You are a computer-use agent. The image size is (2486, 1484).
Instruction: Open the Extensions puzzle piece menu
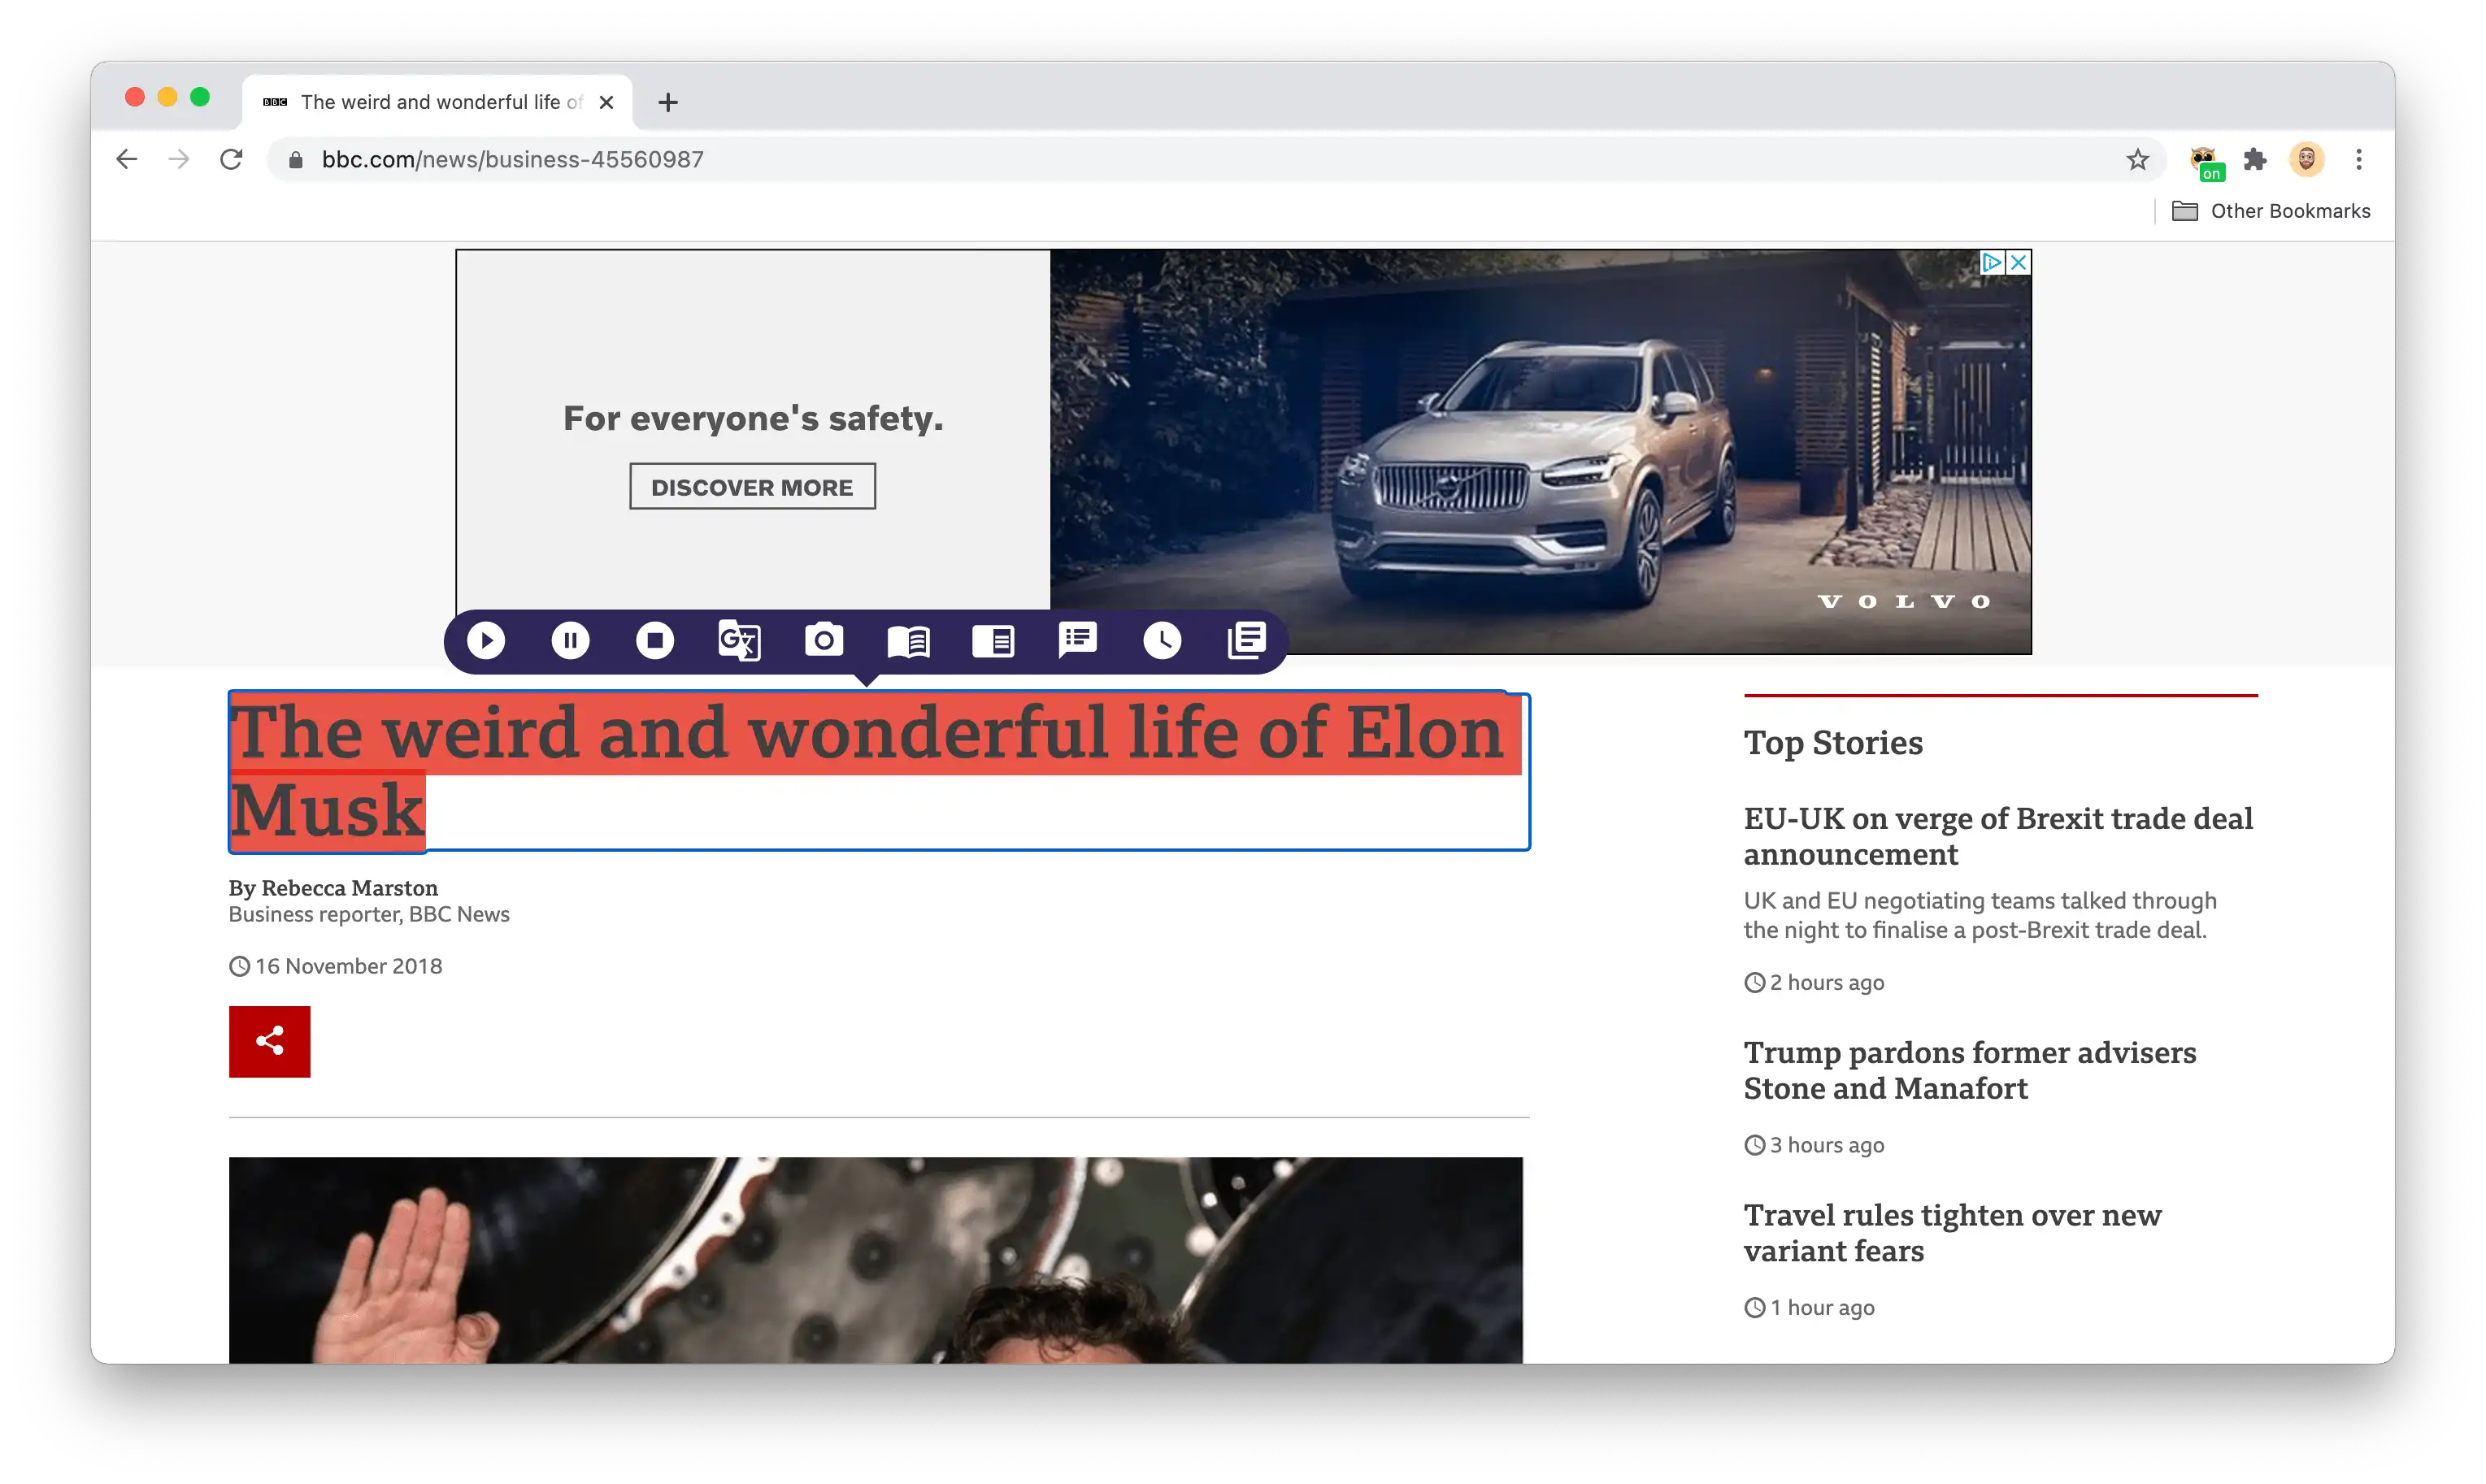click(2255, 159)
